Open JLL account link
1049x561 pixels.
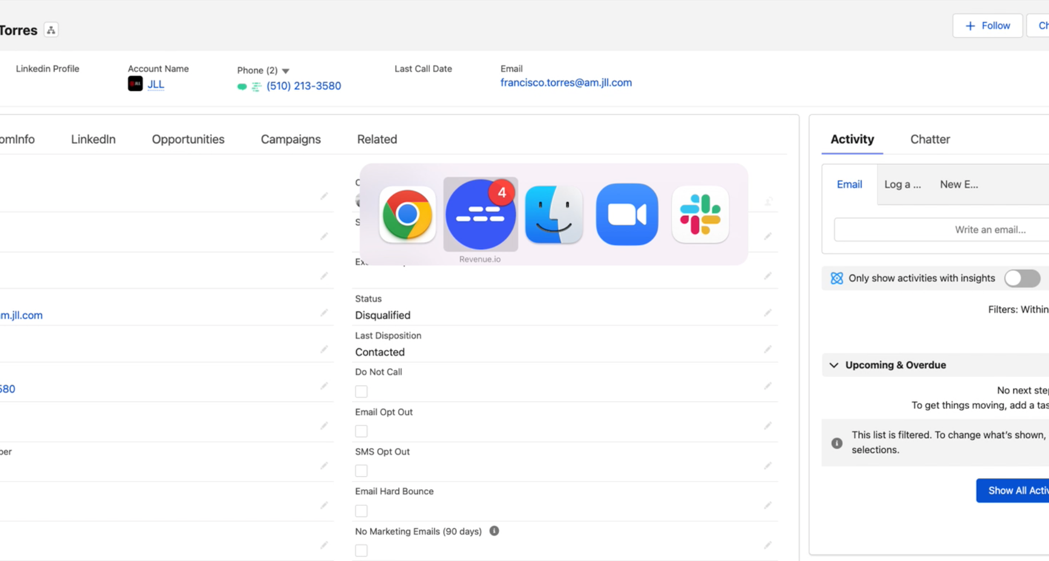156,84
